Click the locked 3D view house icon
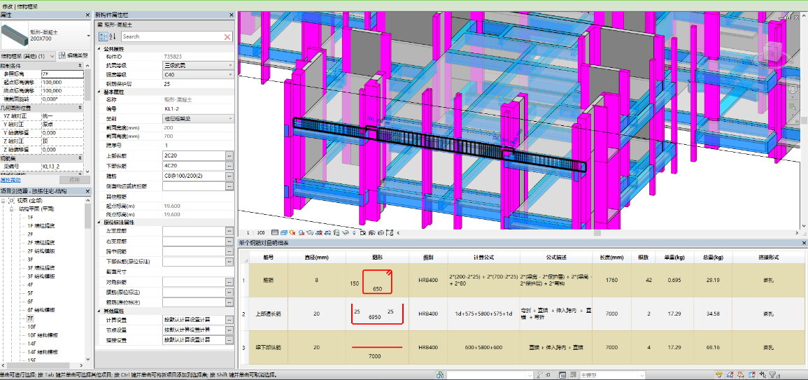 click(336, 232)
